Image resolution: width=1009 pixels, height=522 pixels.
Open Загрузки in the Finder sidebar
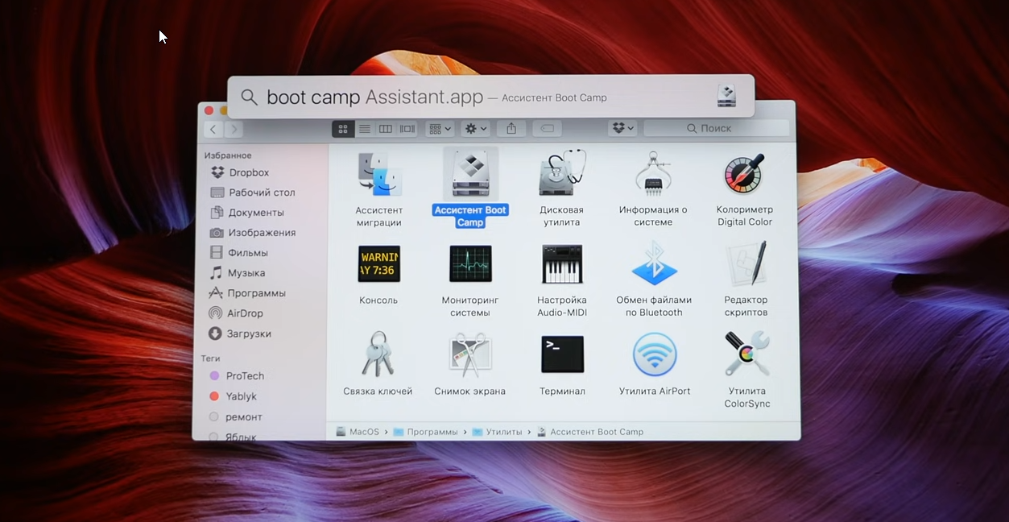(249, 333)
